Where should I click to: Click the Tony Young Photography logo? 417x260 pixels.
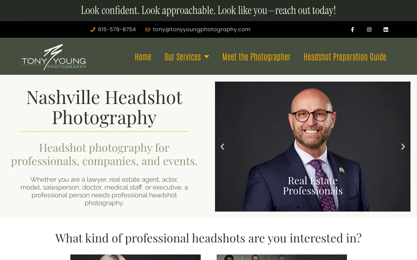54,57
